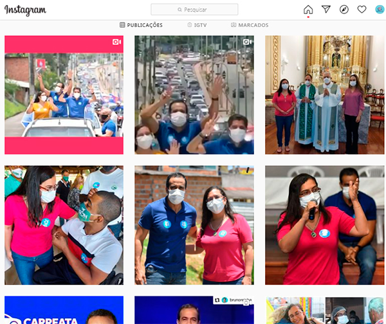Switch to the IGTV tab

tap(198, 25)
